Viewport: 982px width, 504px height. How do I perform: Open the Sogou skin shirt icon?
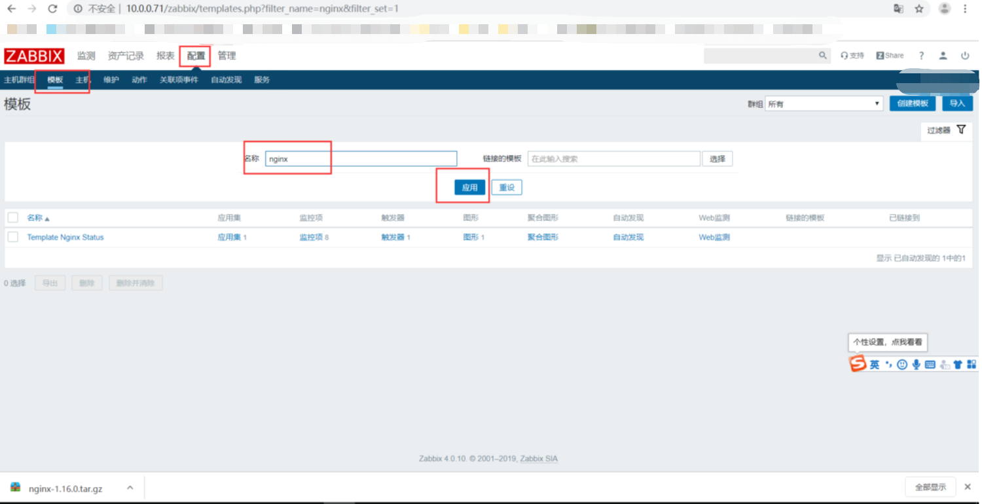point(958,365)
